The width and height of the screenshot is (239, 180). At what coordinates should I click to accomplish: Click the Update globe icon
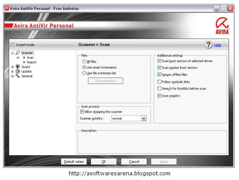(x=18, y=71)
